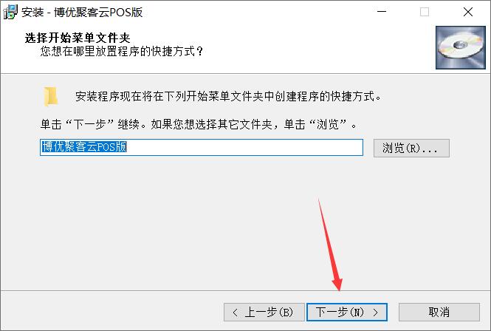Go back with the 上一步(B) button

(x=264, y=313)
